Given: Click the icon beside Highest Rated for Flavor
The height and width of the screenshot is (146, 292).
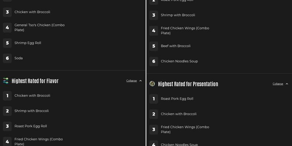Looking at the screenshot, I should 6,81.
